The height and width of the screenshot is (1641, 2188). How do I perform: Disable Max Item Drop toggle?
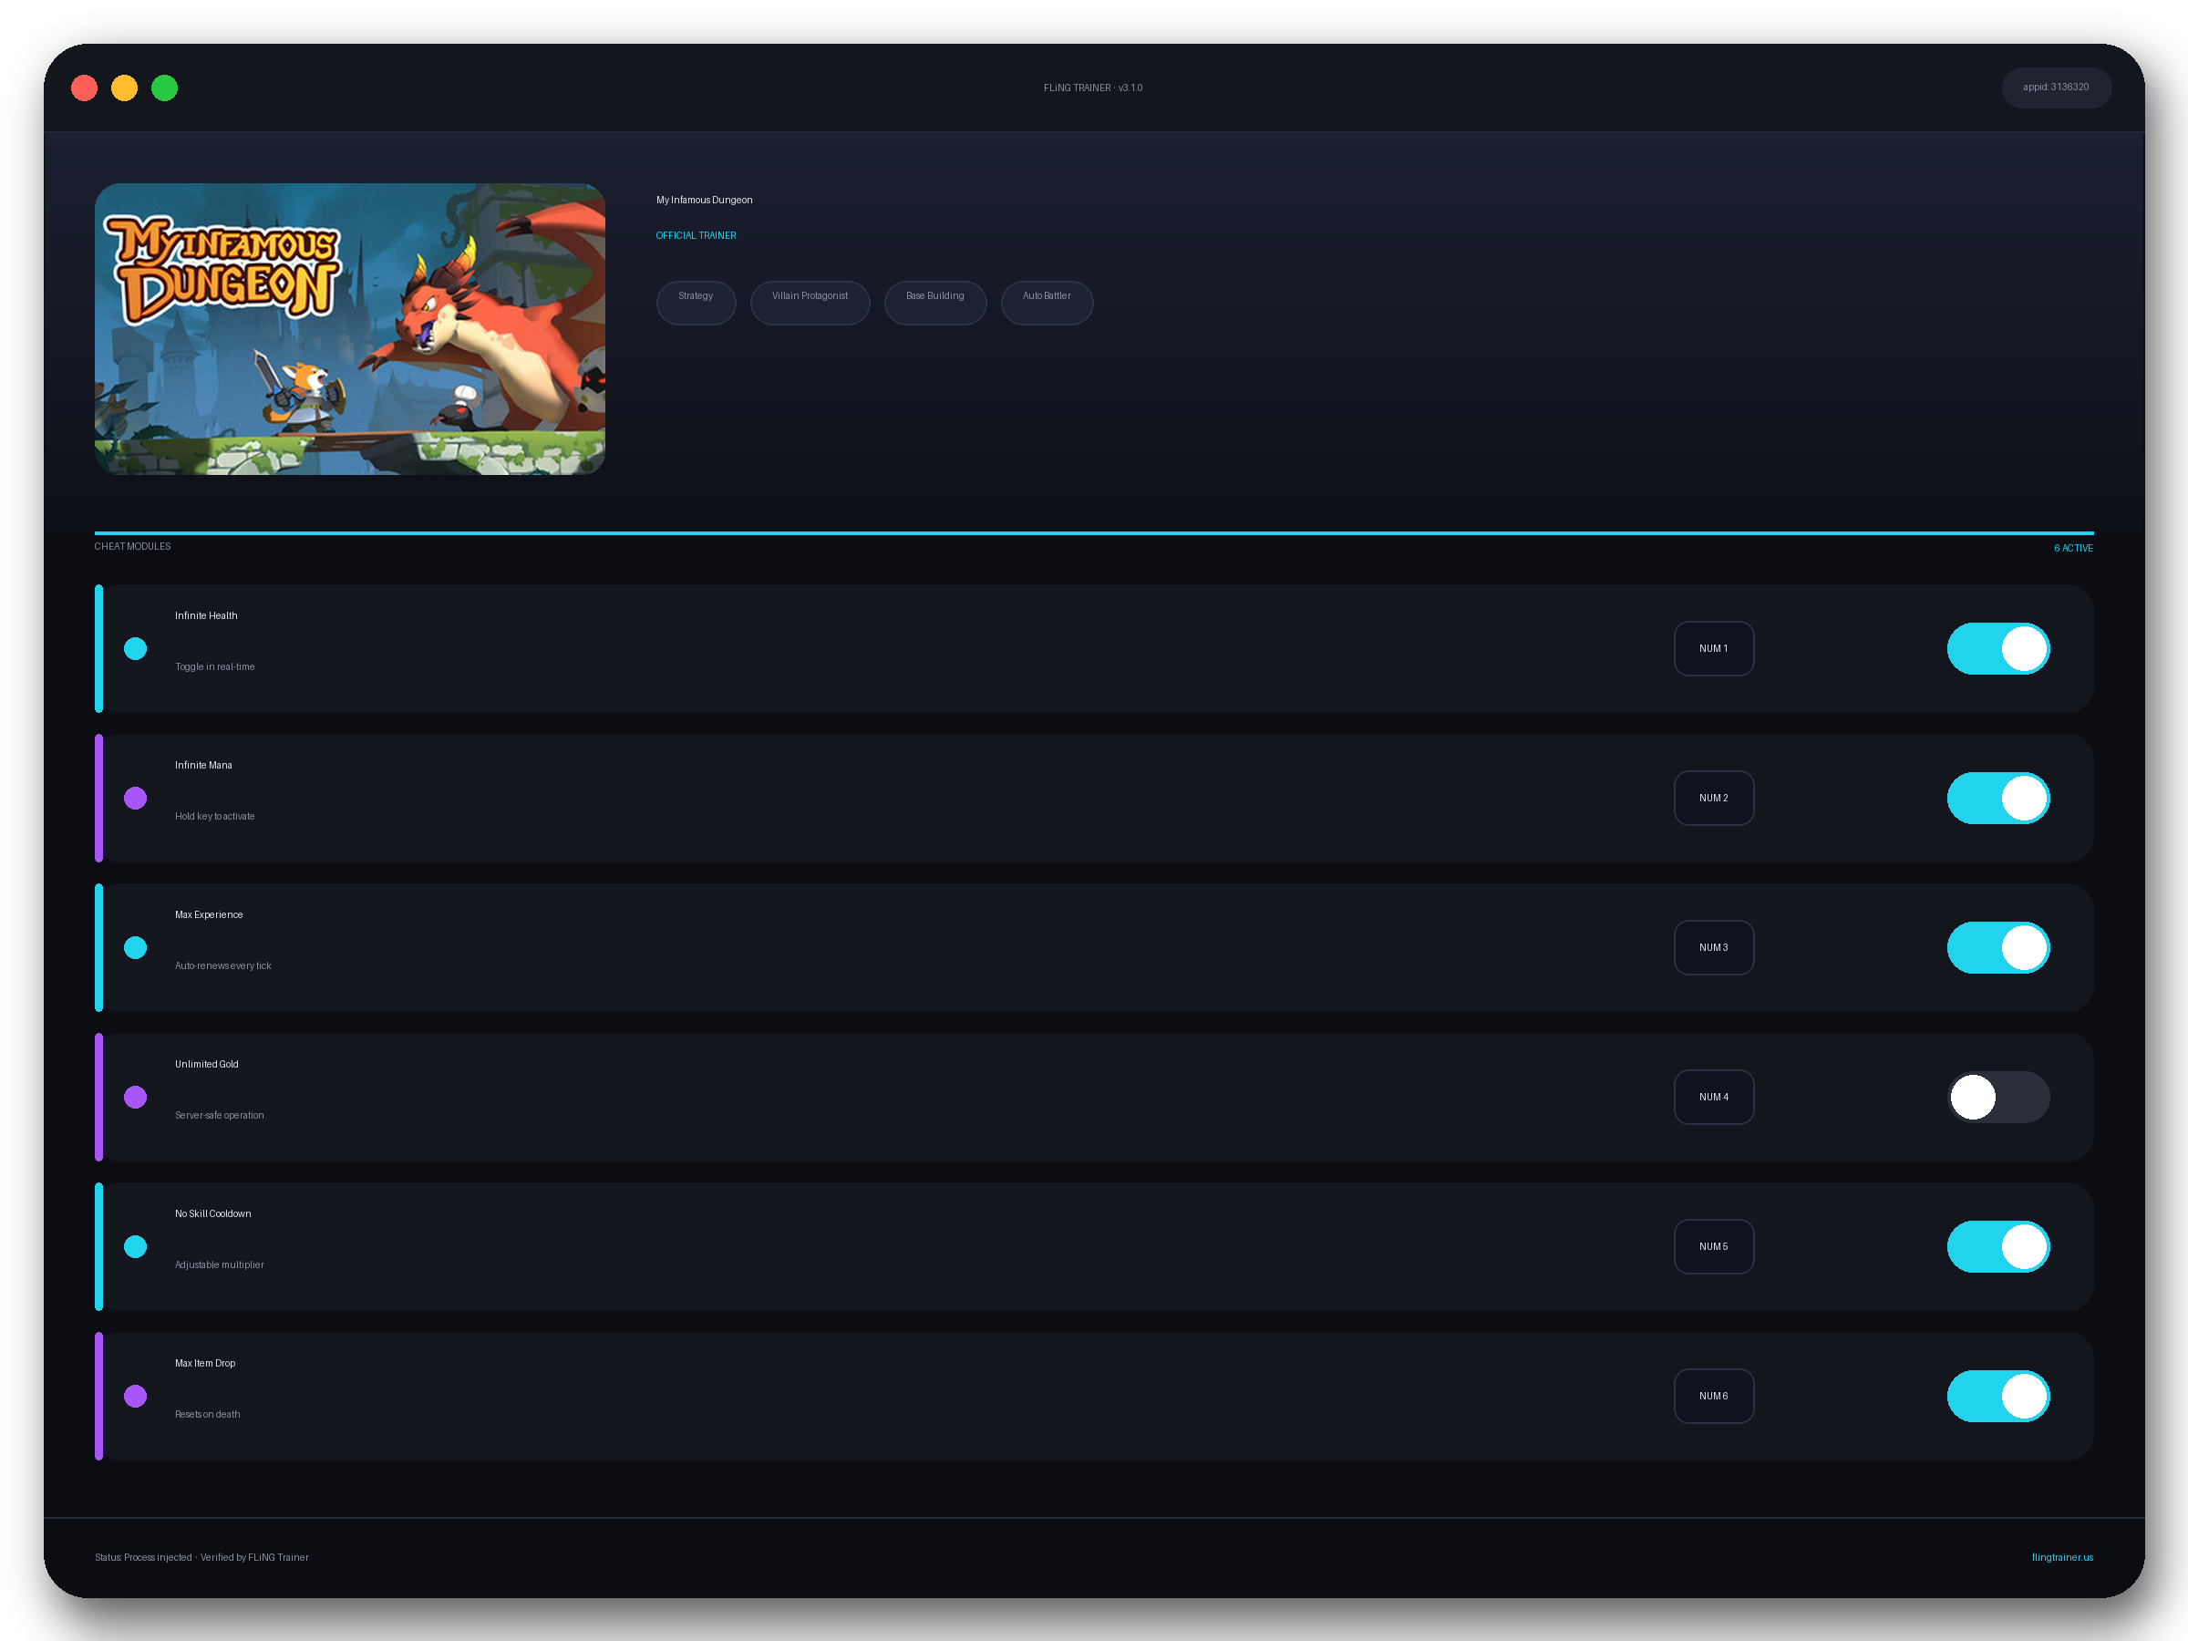(x=1998, y=1396)
